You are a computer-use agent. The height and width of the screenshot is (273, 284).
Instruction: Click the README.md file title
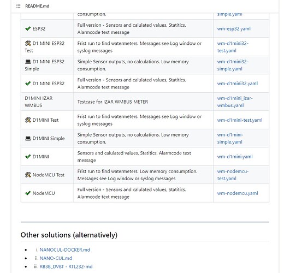(37, 6)
